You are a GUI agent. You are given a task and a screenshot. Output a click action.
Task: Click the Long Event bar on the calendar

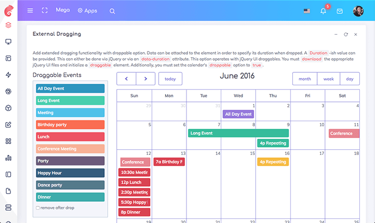click(x=238, y=133)
